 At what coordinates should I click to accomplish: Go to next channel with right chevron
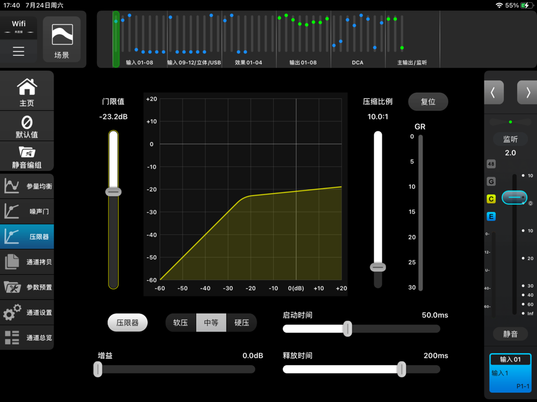(x=527, y=93)
